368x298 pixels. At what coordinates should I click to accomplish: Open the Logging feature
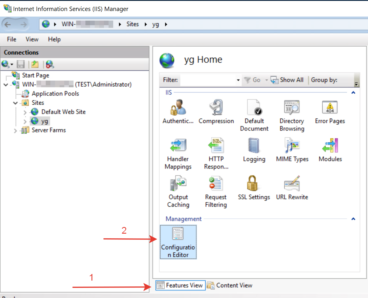(x=254, y=150)
